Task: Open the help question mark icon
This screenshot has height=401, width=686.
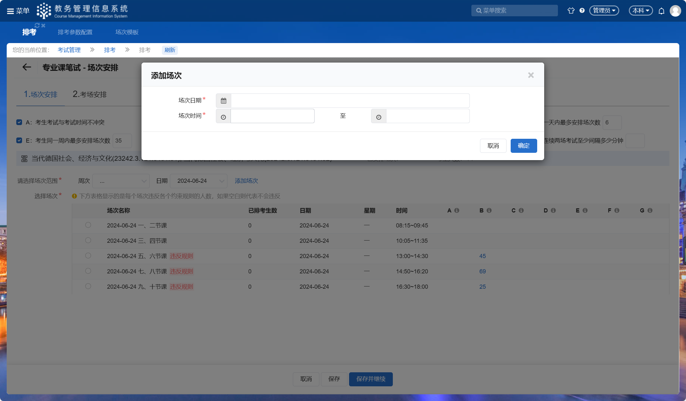Action: pyautogui.click(x=582, y=11)
